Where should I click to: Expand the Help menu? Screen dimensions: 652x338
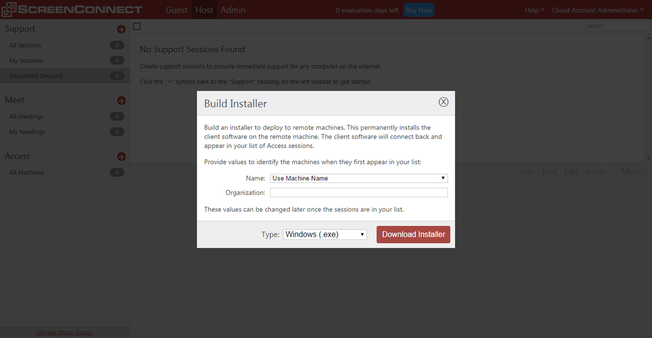[x=534, y=10]
